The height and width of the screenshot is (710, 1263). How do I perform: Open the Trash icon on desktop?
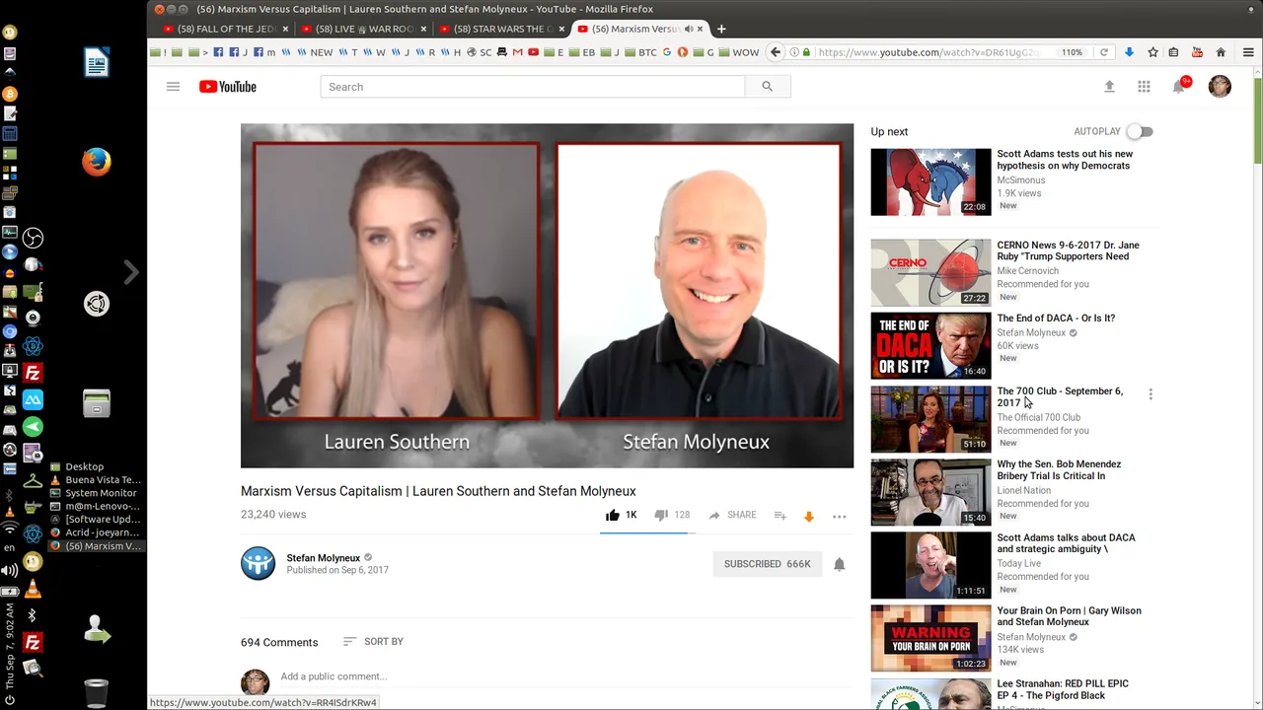click(96, 692)
